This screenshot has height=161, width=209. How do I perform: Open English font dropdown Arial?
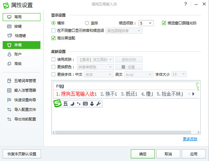click(x=139, y=74)
